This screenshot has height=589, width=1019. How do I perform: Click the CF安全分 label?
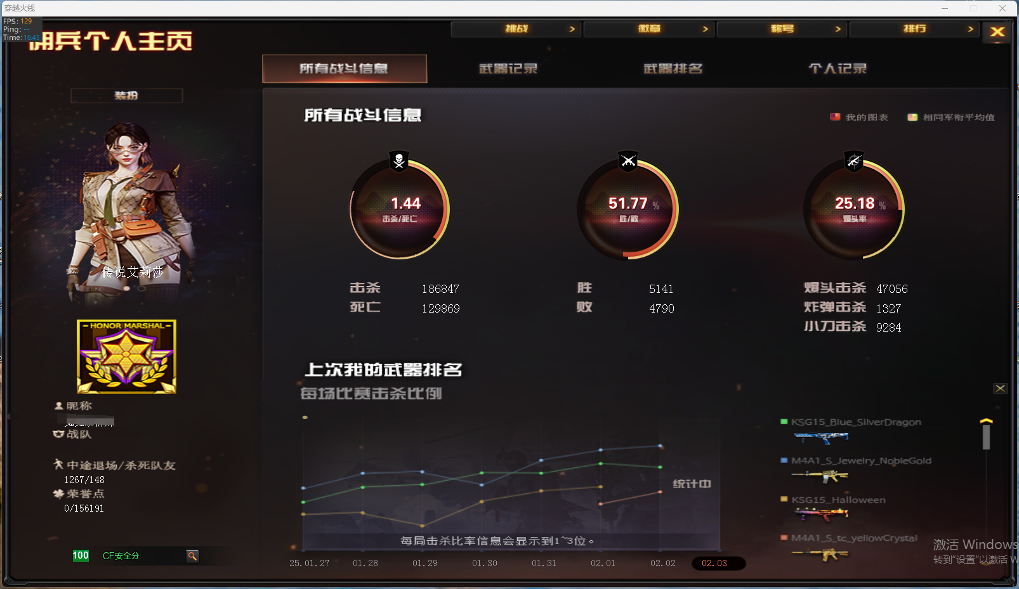click(x=121, y=556)
